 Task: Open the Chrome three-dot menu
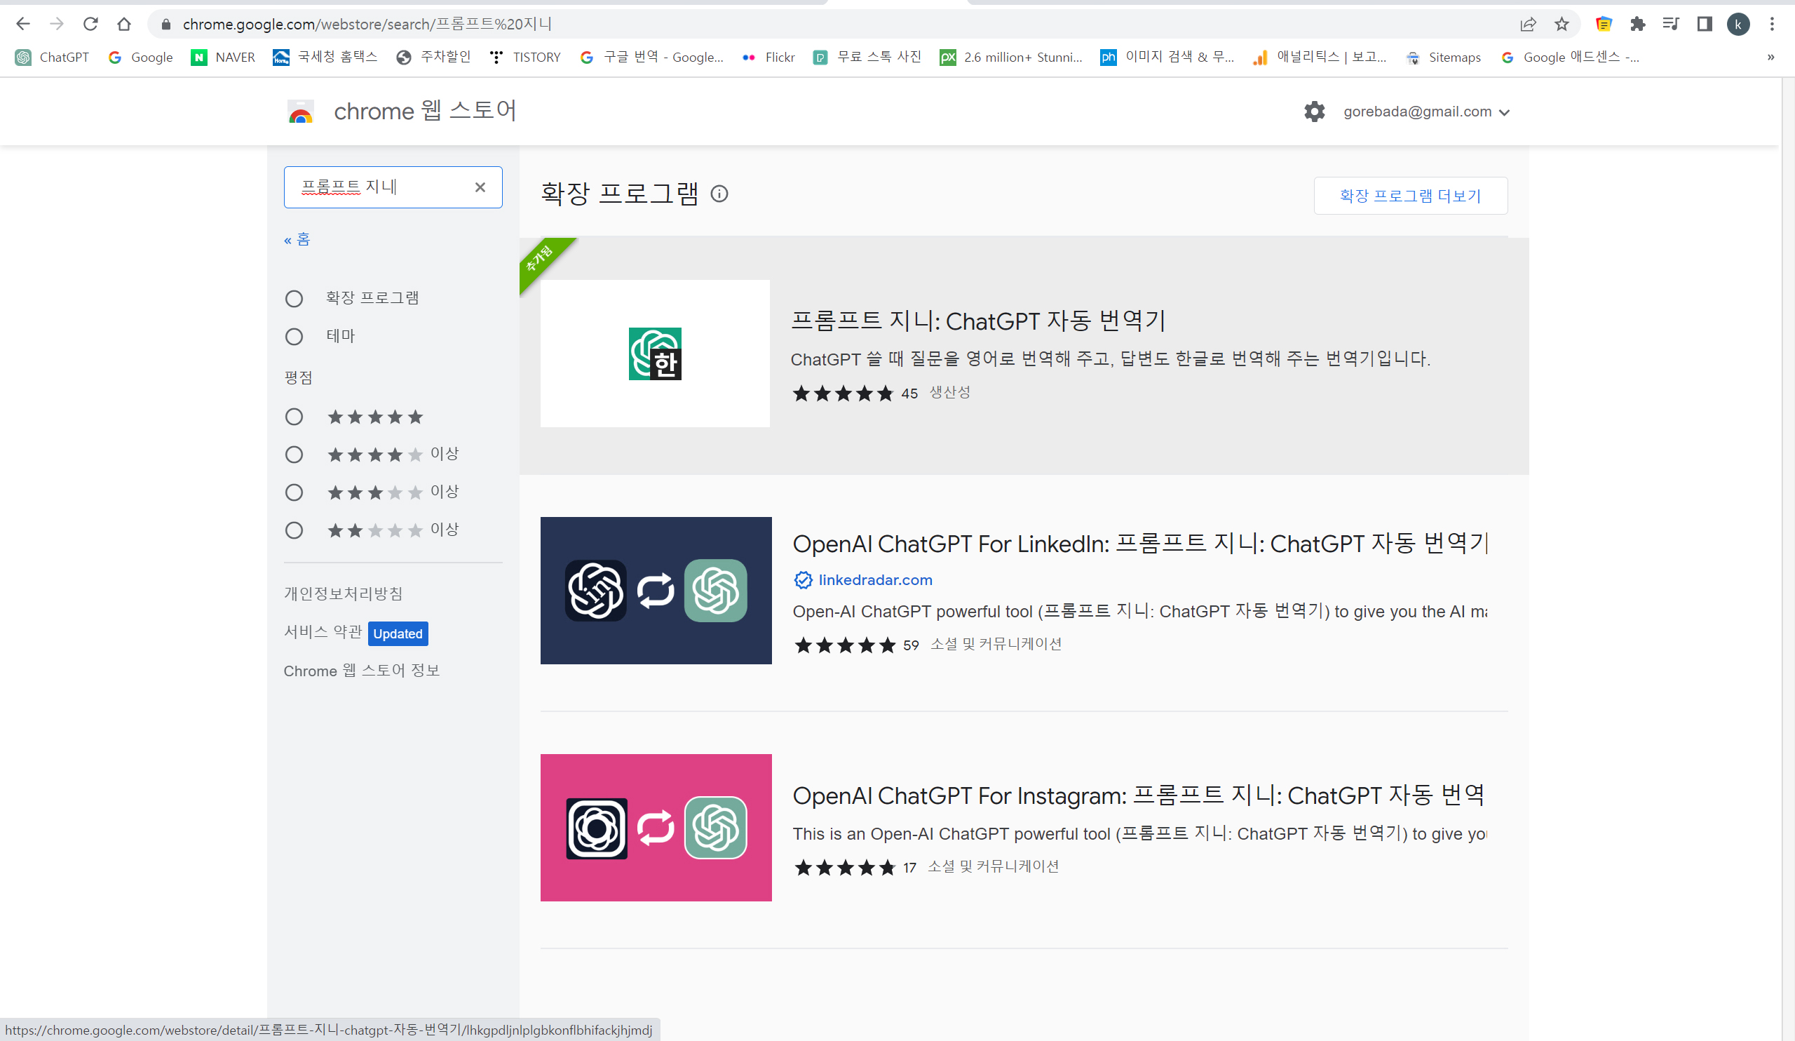point(1772,25)
